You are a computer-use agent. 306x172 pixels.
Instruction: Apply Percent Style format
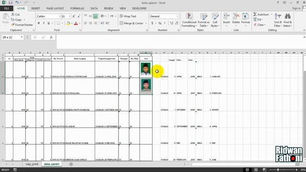(160, 23)
